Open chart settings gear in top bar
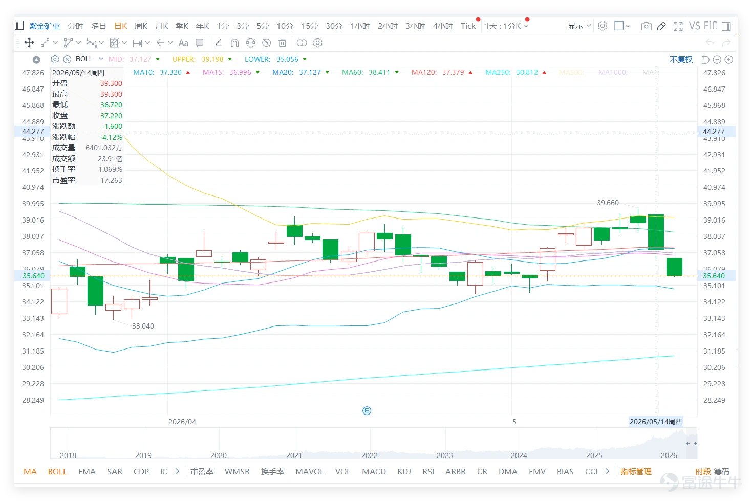The width and height of the screenshot is (752, 501). point(603,26)
